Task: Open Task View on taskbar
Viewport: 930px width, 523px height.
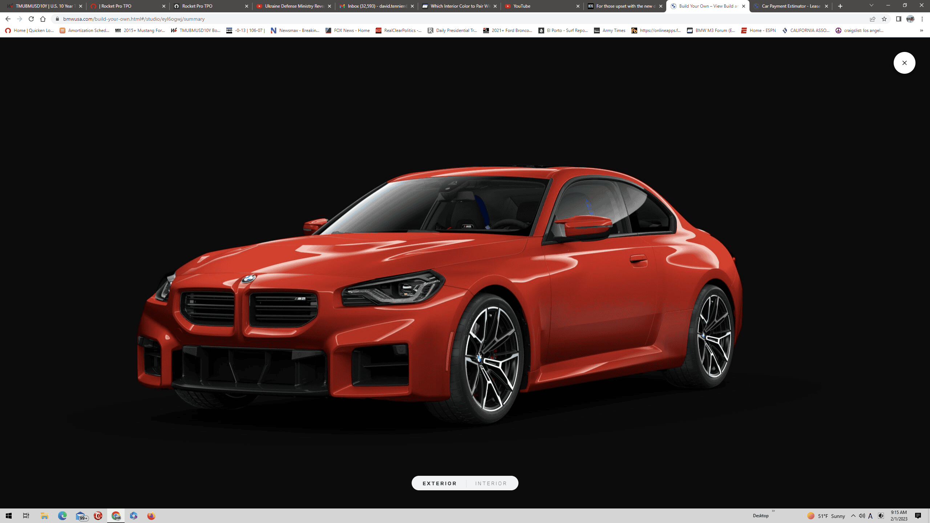Action: (x=26, y=516)
